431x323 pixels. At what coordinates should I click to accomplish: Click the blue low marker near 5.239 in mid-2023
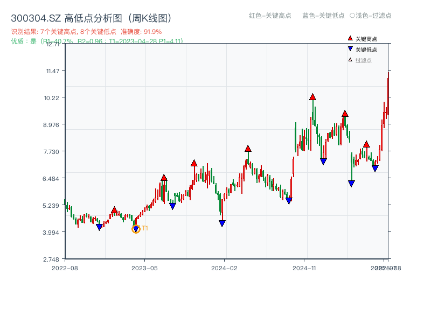tap(172, 206)
